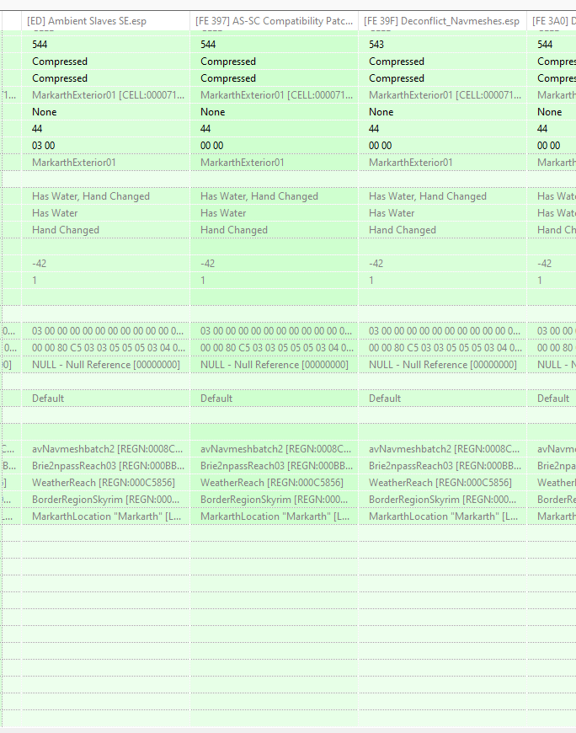The width and height of the screenshot is (576, 733).
Task: Click 'NULL - Null Reference' in Deconflict_Navmeshes column
Action: (x=443, y=365)
